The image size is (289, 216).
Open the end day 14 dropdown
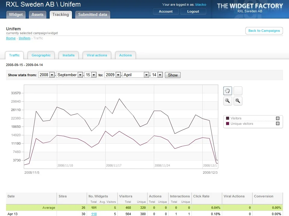157,75
